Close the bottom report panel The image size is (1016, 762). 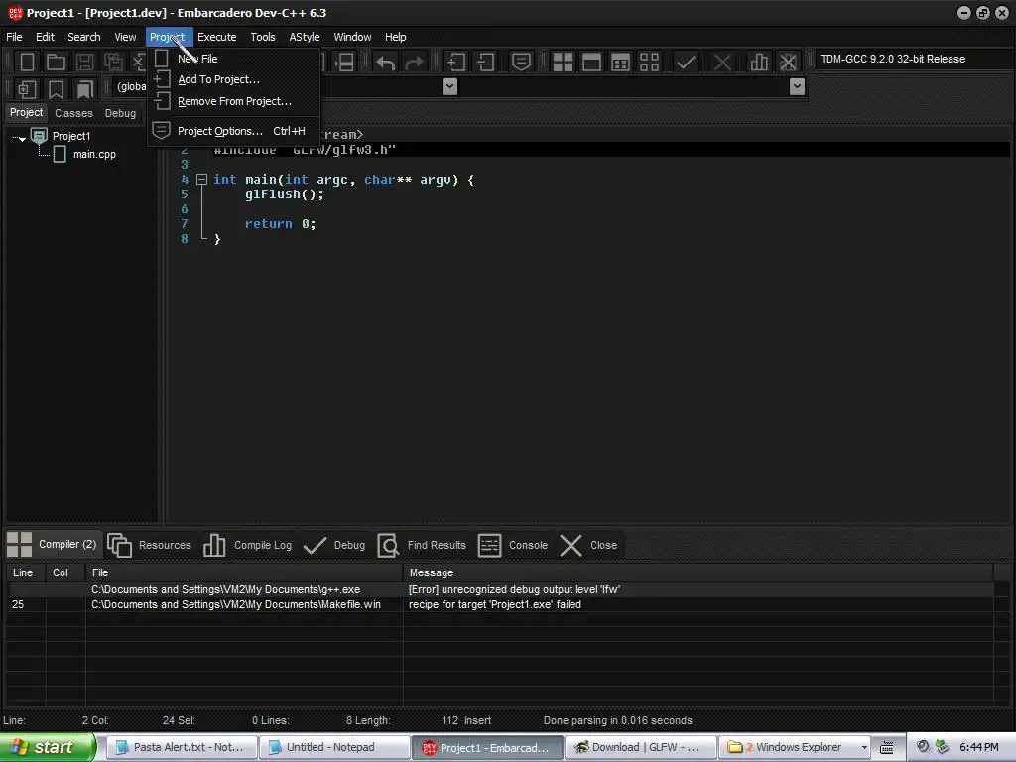click(588, 545)
